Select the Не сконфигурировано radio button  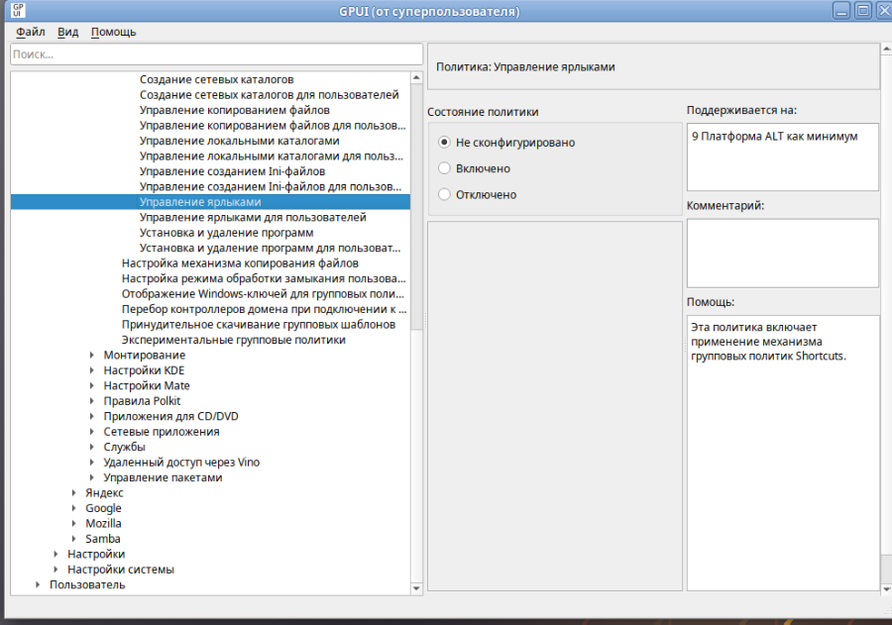coord(444,143)
